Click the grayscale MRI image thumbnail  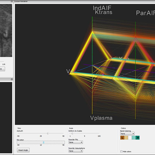(6, 30)
